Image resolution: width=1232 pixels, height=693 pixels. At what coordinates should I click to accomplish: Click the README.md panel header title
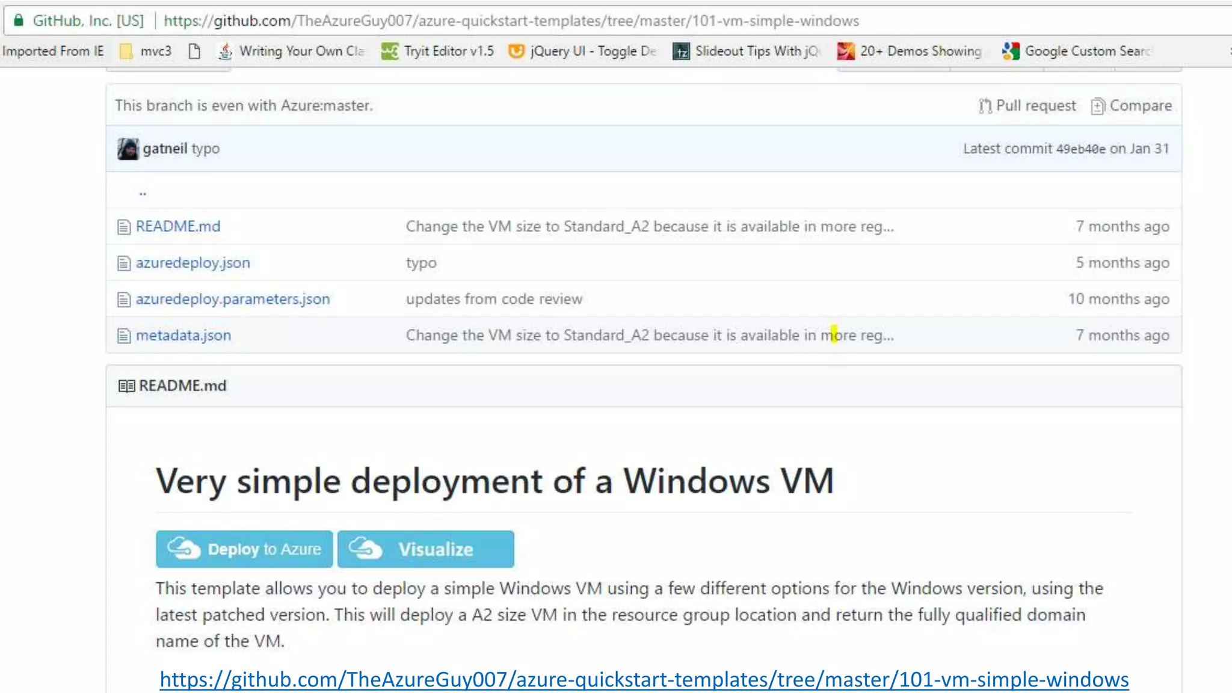(183, 386)
